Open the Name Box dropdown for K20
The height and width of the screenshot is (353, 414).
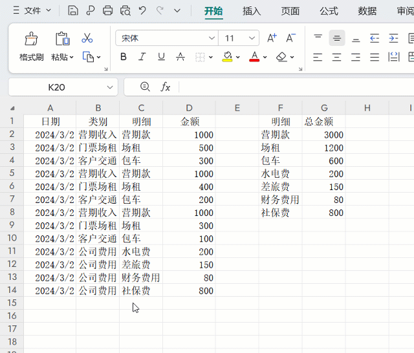[109, 87]
